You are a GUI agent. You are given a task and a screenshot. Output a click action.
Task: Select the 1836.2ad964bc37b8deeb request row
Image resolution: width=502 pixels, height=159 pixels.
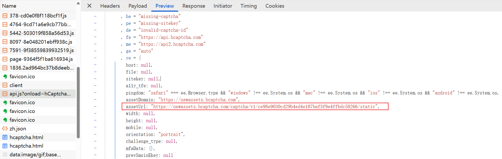point(41,68)
